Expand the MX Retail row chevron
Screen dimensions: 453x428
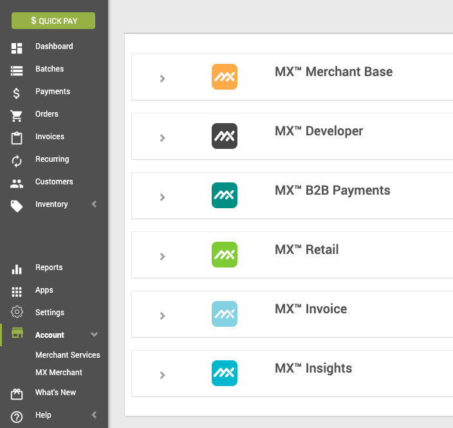coord(162,257)
